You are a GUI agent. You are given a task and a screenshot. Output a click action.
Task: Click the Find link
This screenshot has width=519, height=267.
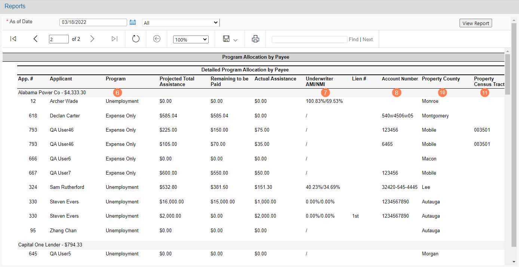coord(353,39)
